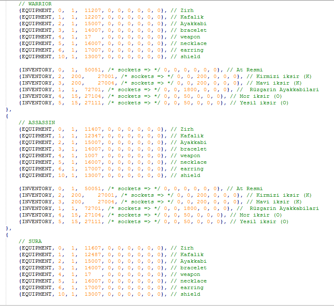The image size is (334, 306).
Task: Click "/* sockets => */" on Warrior Yesil iksir line
Action: tap(134, 103)
